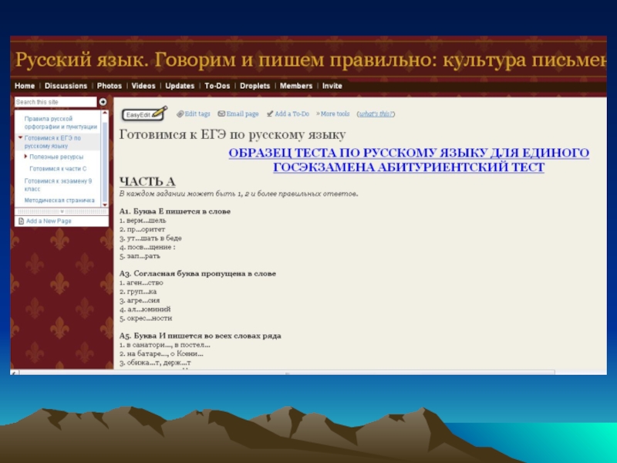Open the Members tab

coord(296,86)
